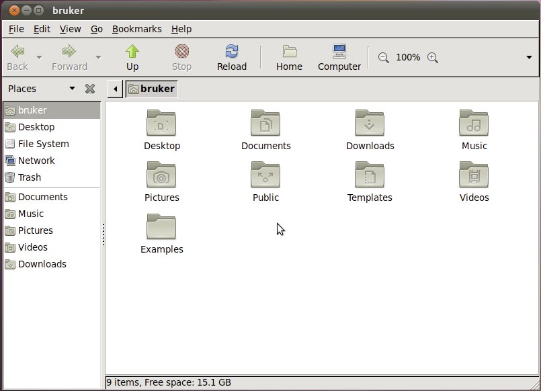Toggle the path bar left arrow
Screen dimensions: 541x391
(115, 89)
